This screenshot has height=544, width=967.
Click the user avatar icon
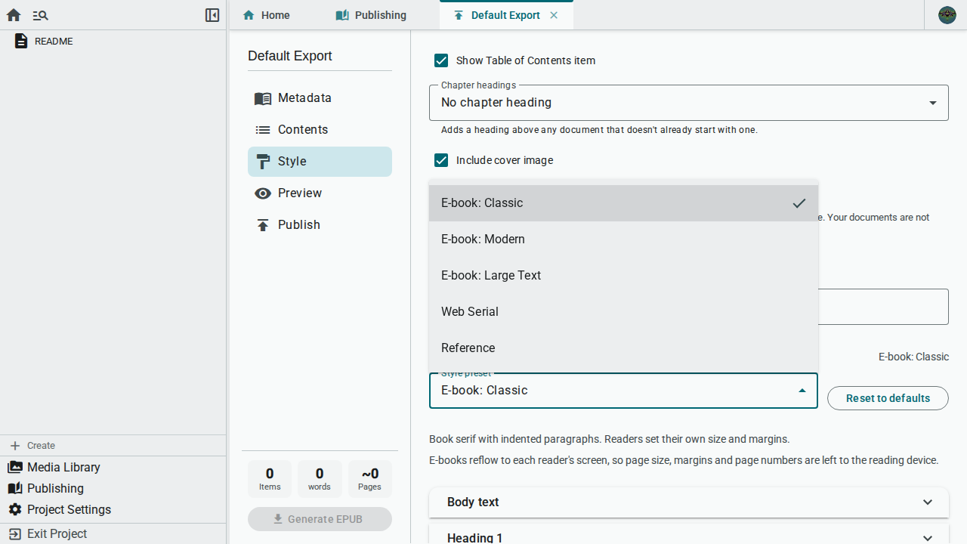pyautogui.click(x=947, y=15)
